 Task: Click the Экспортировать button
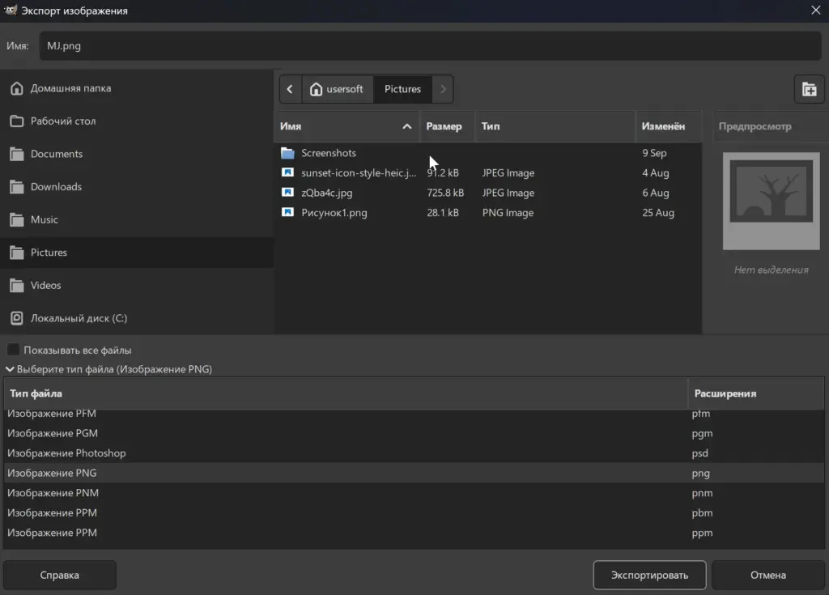(649, 575)
